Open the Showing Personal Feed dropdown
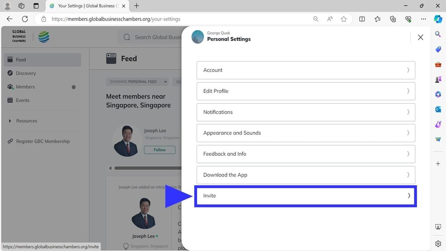Viewport: 446px width, 251px height. (138, 82)
